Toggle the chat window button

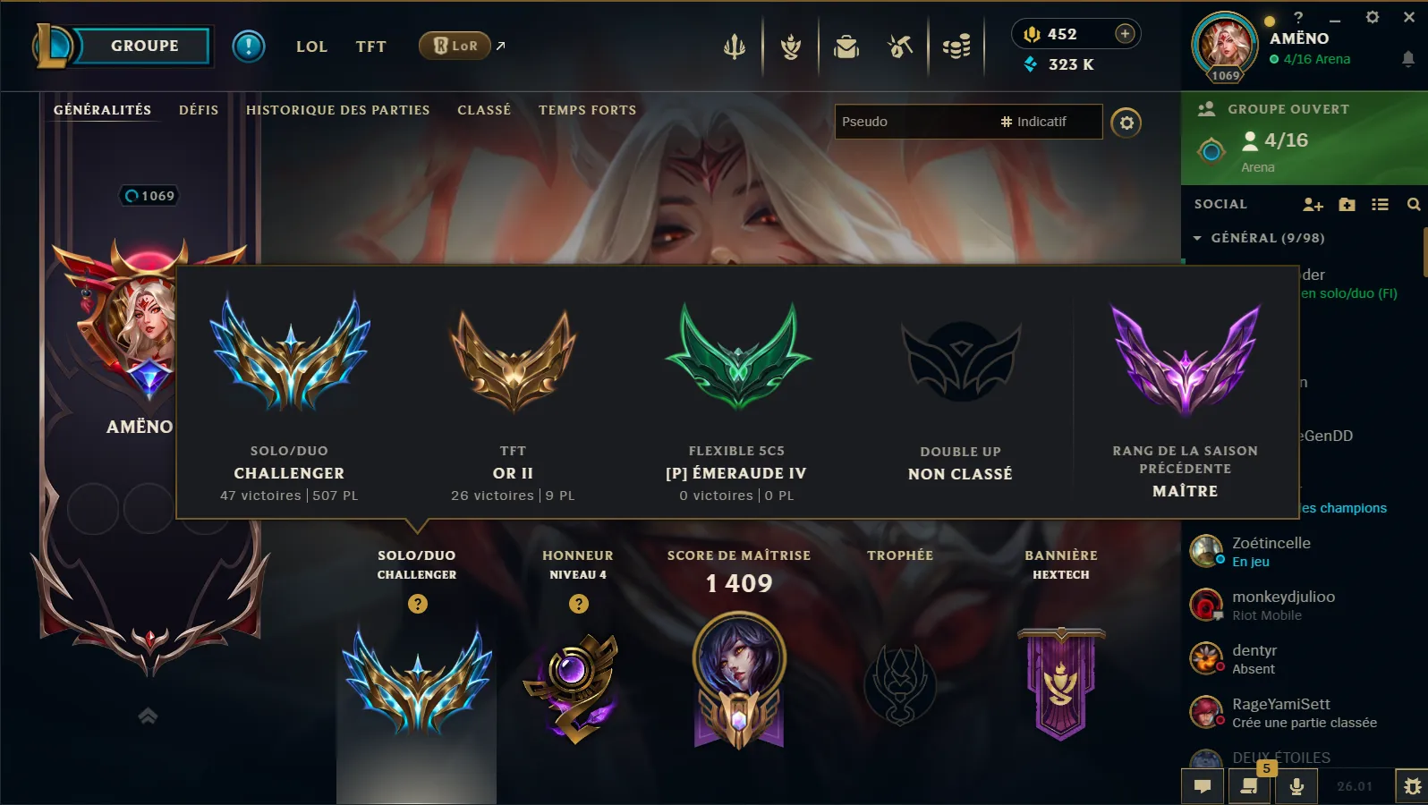click(1203, 786)
